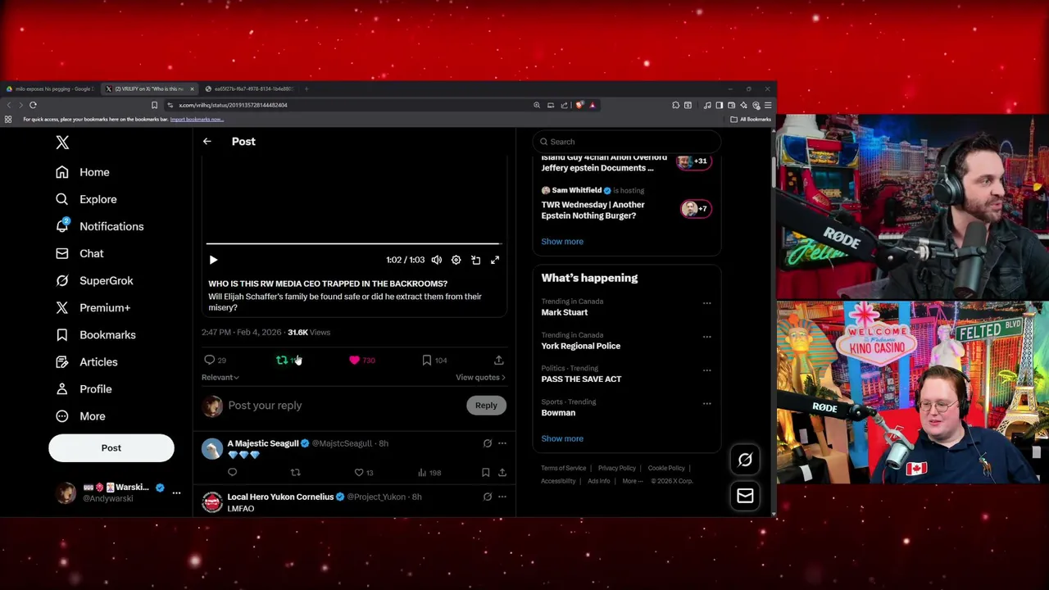Screen dimensions: 1049x590
Task: Reply to A Majestic Seagull's comment
Action: click(233, 472)
